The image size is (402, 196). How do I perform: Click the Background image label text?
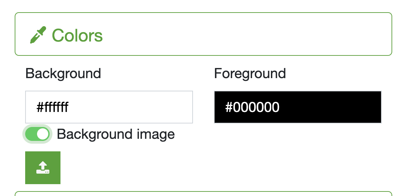click(x=115, y=134)
